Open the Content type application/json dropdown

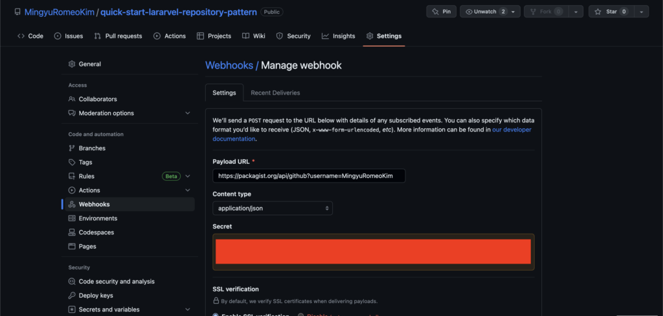(273, 208)
